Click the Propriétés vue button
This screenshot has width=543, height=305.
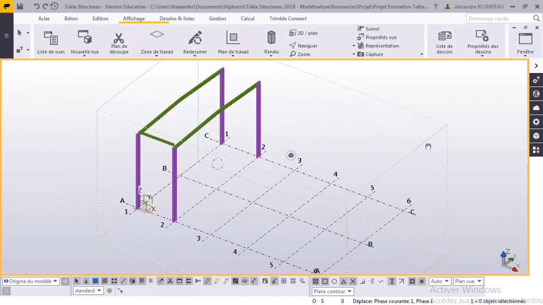pyautogui.click(x=377, y=37)
